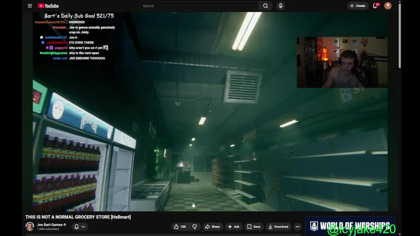
Task: Click the World of Warships ad banner
Action: coord(350,226)
